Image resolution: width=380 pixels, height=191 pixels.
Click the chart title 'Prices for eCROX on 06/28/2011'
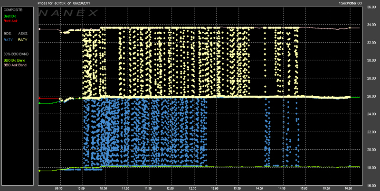pyautogui.click(x=65, y=3)
